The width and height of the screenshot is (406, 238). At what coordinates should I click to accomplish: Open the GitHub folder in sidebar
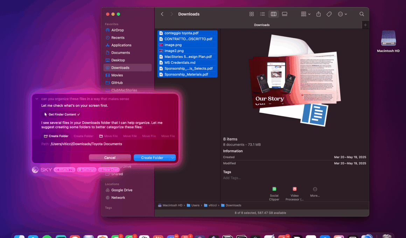(127, 83)
